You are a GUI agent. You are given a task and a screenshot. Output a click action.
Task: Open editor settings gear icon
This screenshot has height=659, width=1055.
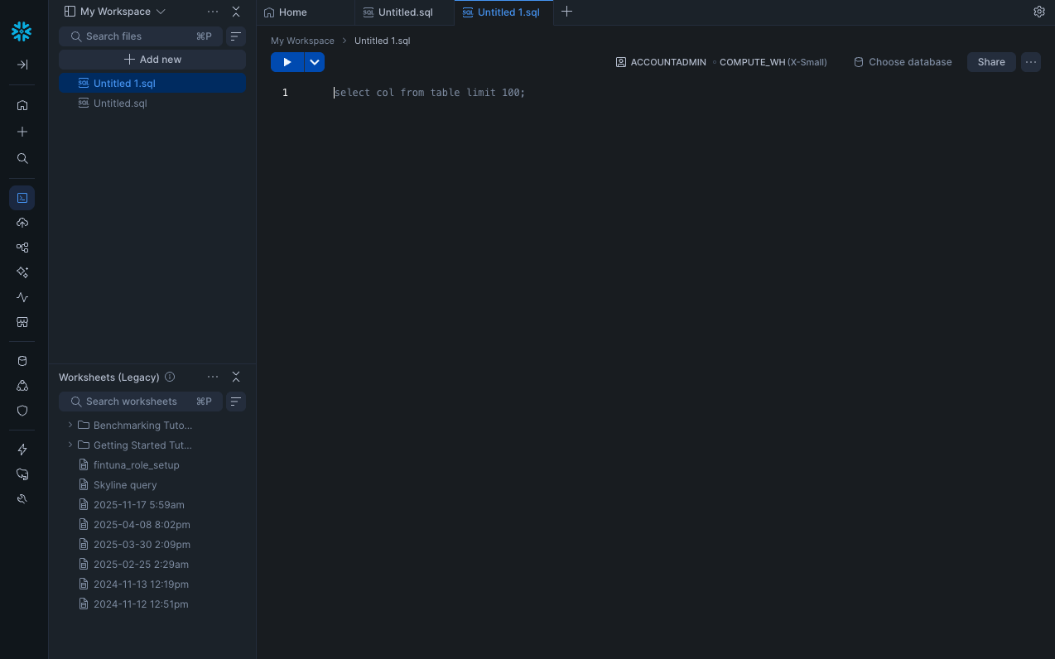click(x=1039, y=12)
